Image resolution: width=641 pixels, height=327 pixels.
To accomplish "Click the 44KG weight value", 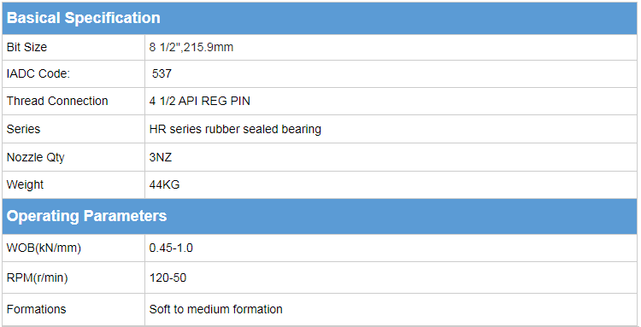I will tap(164, 185).
